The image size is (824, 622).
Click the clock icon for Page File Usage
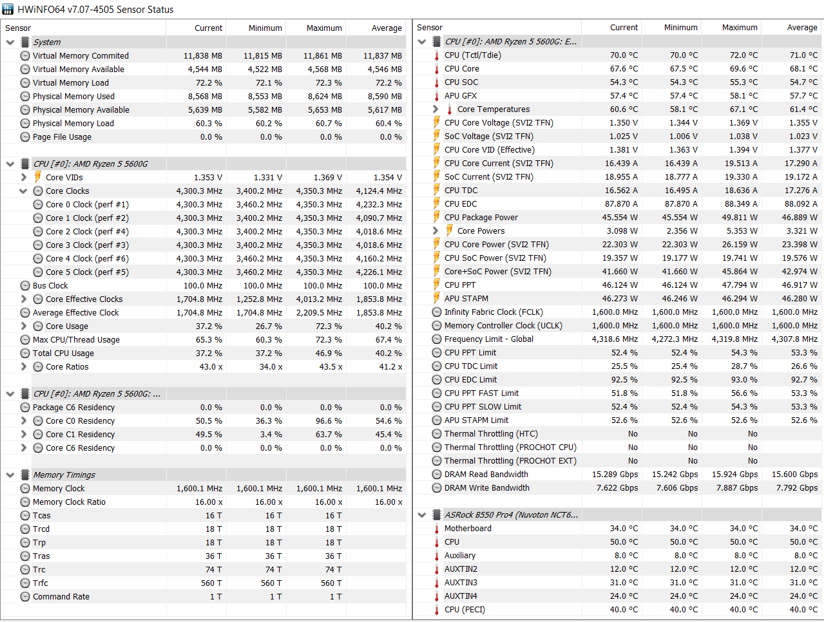pos(25,137)
